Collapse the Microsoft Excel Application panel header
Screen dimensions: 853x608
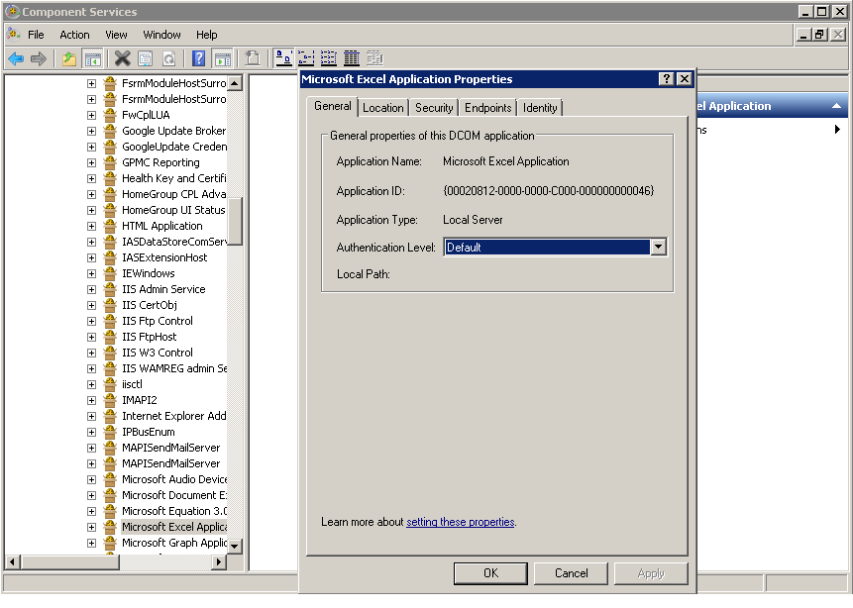coord(837,106)
